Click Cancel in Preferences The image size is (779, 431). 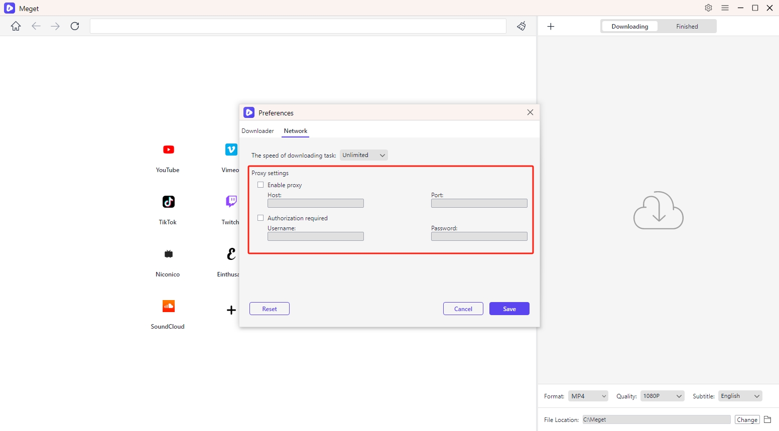pyautogui.click(x=463, y=309)
